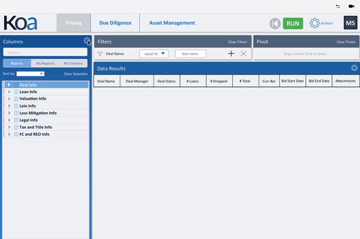The height and width of the screenshot is (239, 360).
Task: Expand the Legal Info tree node
Action: (x=10, y=120)
